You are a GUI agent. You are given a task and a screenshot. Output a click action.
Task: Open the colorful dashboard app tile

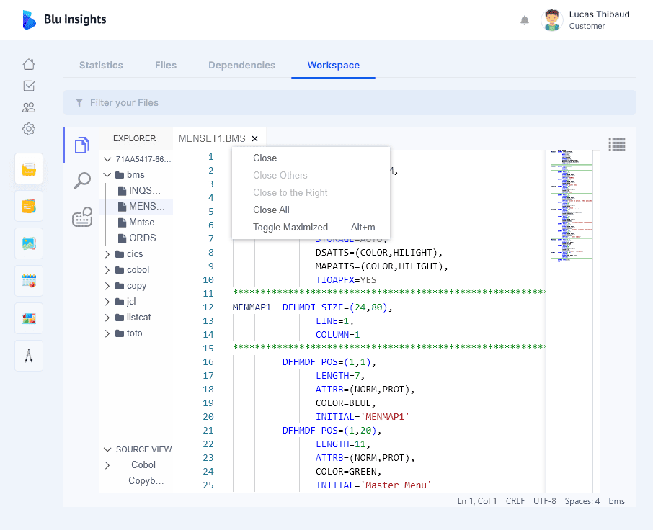(x=29, y=318)
